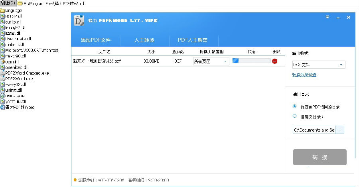
Task: Select 保存到PDF相同的目录 radio option
Action: [x=295, y=106]
